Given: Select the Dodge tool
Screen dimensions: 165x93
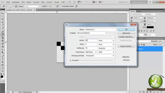Looking at the screenshot, I should [x=3, y=52].
